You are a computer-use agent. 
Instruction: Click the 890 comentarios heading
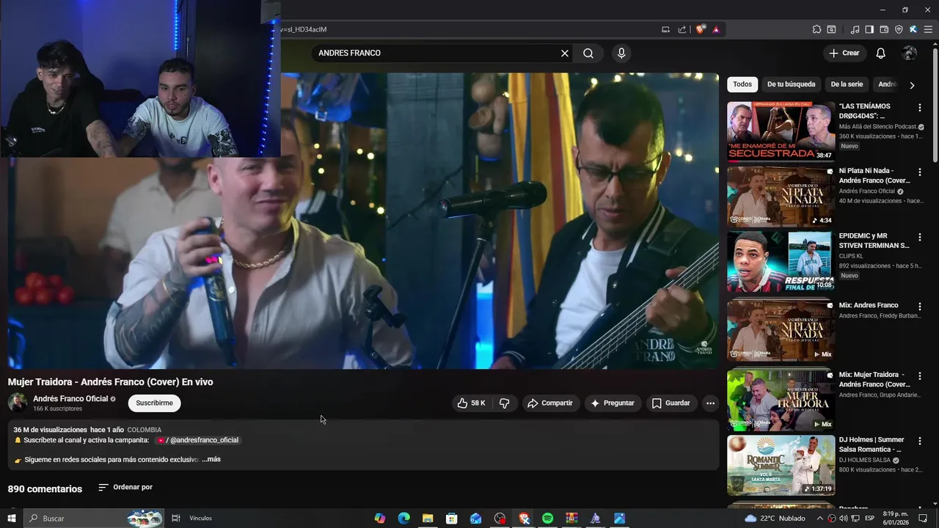point(45,488)
